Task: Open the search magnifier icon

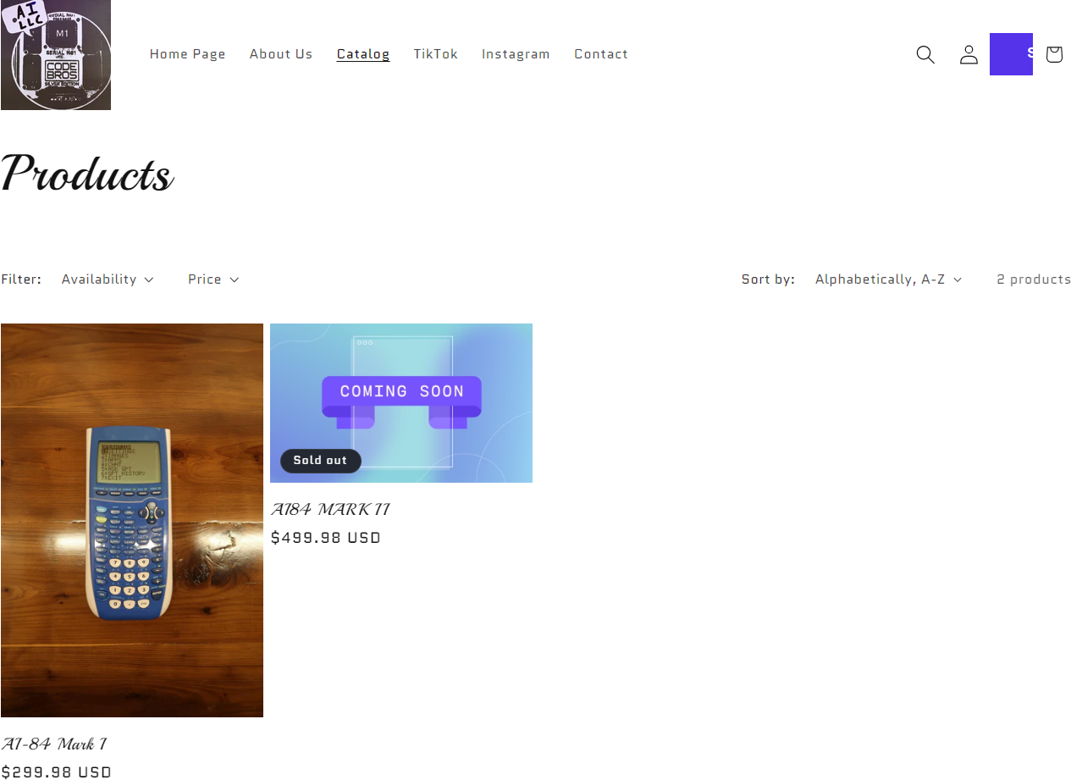Action: 925,54
